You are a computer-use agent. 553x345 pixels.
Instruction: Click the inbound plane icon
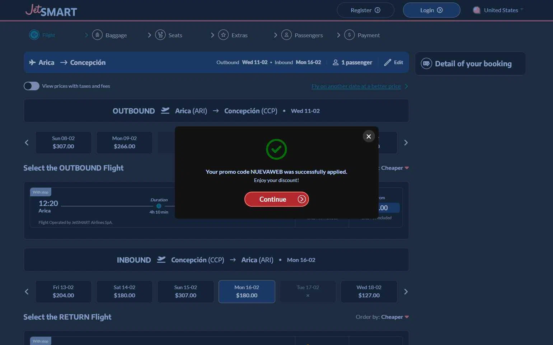click(161, 260)
